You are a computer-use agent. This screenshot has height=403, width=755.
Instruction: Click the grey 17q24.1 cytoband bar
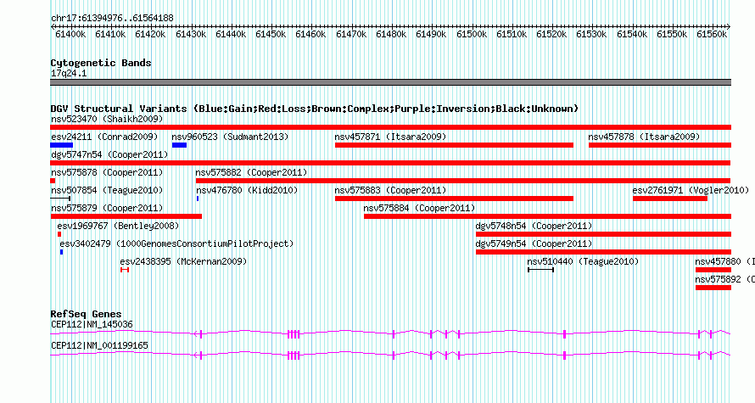390,82
